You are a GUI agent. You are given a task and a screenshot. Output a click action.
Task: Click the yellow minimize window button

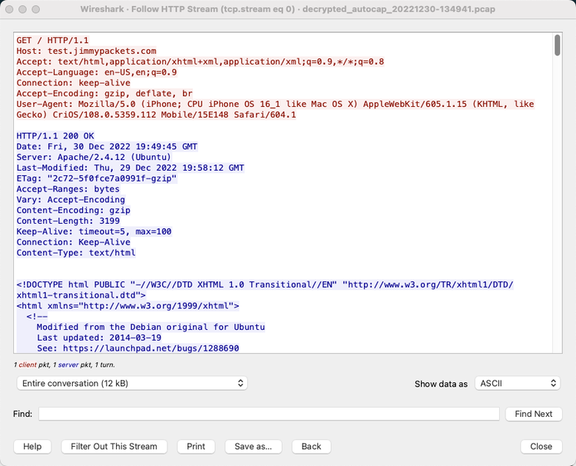click(22, 9)
